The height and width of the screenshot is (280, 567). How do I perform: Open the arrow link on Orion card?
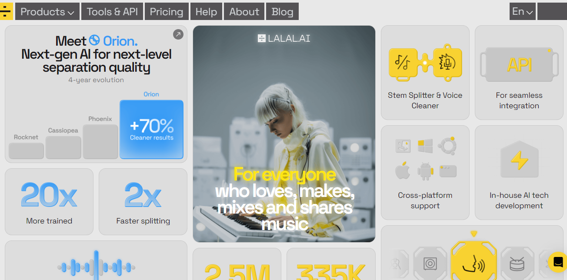pos(178,34)
